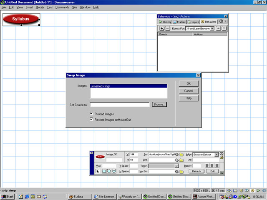Select the rectangle hotspot tool
This screenshot has height=200, width=267.
pyautogui.click(x=104, y=171)
